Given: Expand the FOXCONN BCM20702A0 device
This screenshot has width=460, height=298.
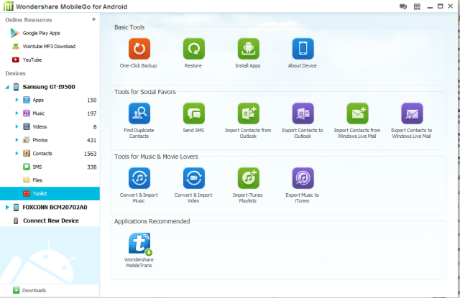Looking at the screenshot, I should click(x=7, y=208).
